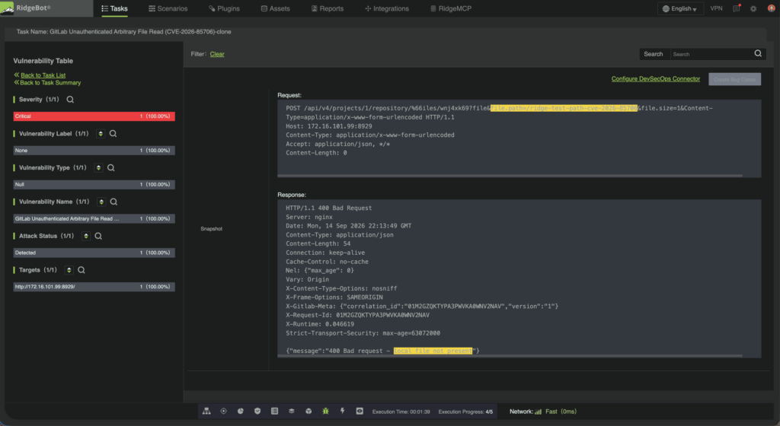Screen dimensions: 780x426
Task: Search within the Severity filter magnifier
Action: [x=70, y=100]
